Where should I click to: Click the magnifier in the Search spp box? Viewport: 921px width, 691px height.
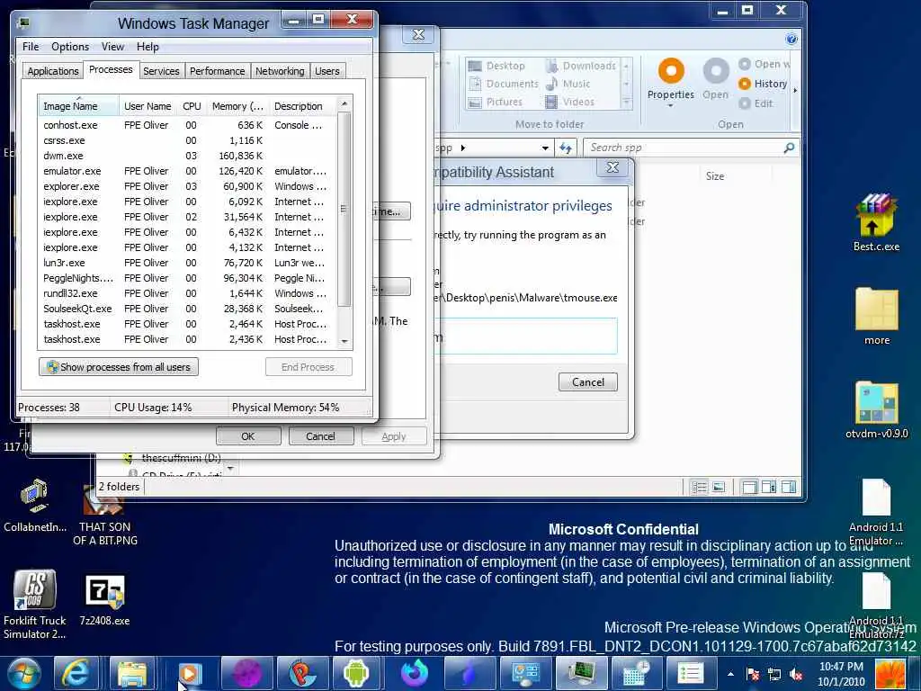pyautogui.click(x=789, y=148)
